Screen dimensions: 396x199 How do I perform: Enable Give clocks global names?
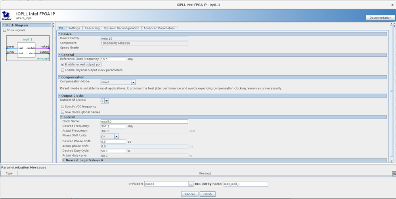(63, 112)
